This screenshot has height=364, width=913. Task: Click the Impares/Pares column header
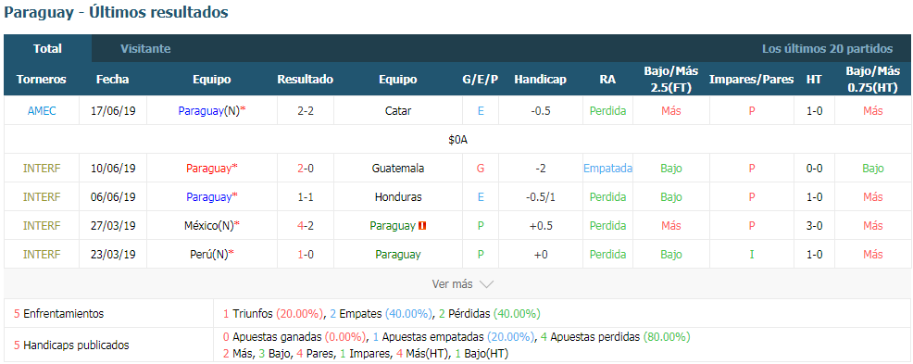tap(751, 80)
